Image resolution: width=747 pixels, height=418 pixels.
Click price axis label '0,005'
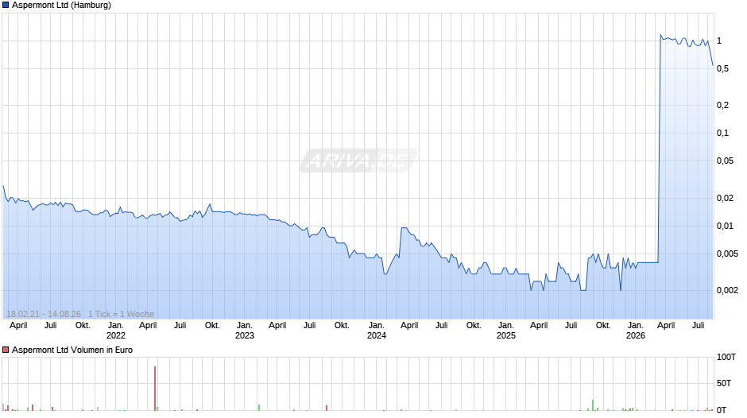(x=727, y=254)
